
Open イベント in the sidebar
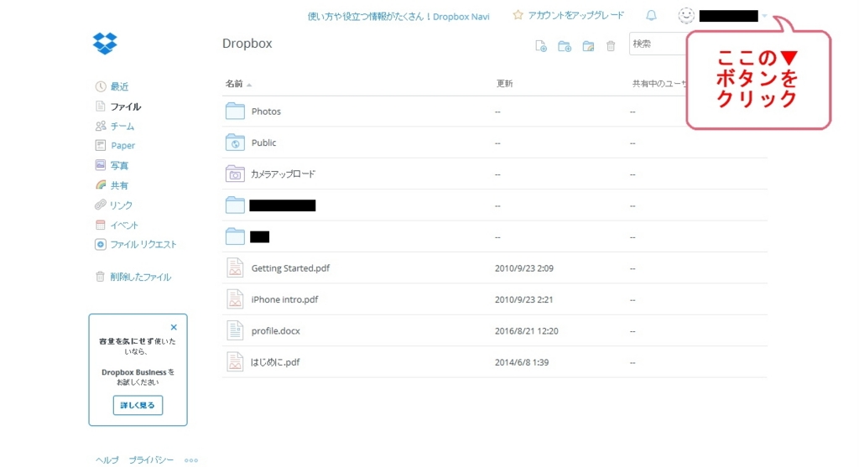[x=124, y=225]
